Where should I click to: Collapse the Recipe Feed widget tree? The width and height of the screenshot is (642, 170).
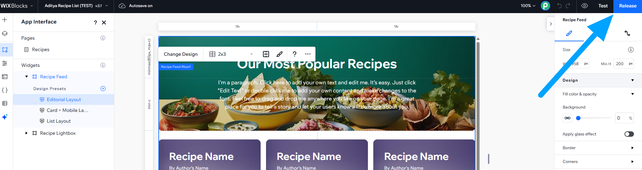(x=27, y=77)
